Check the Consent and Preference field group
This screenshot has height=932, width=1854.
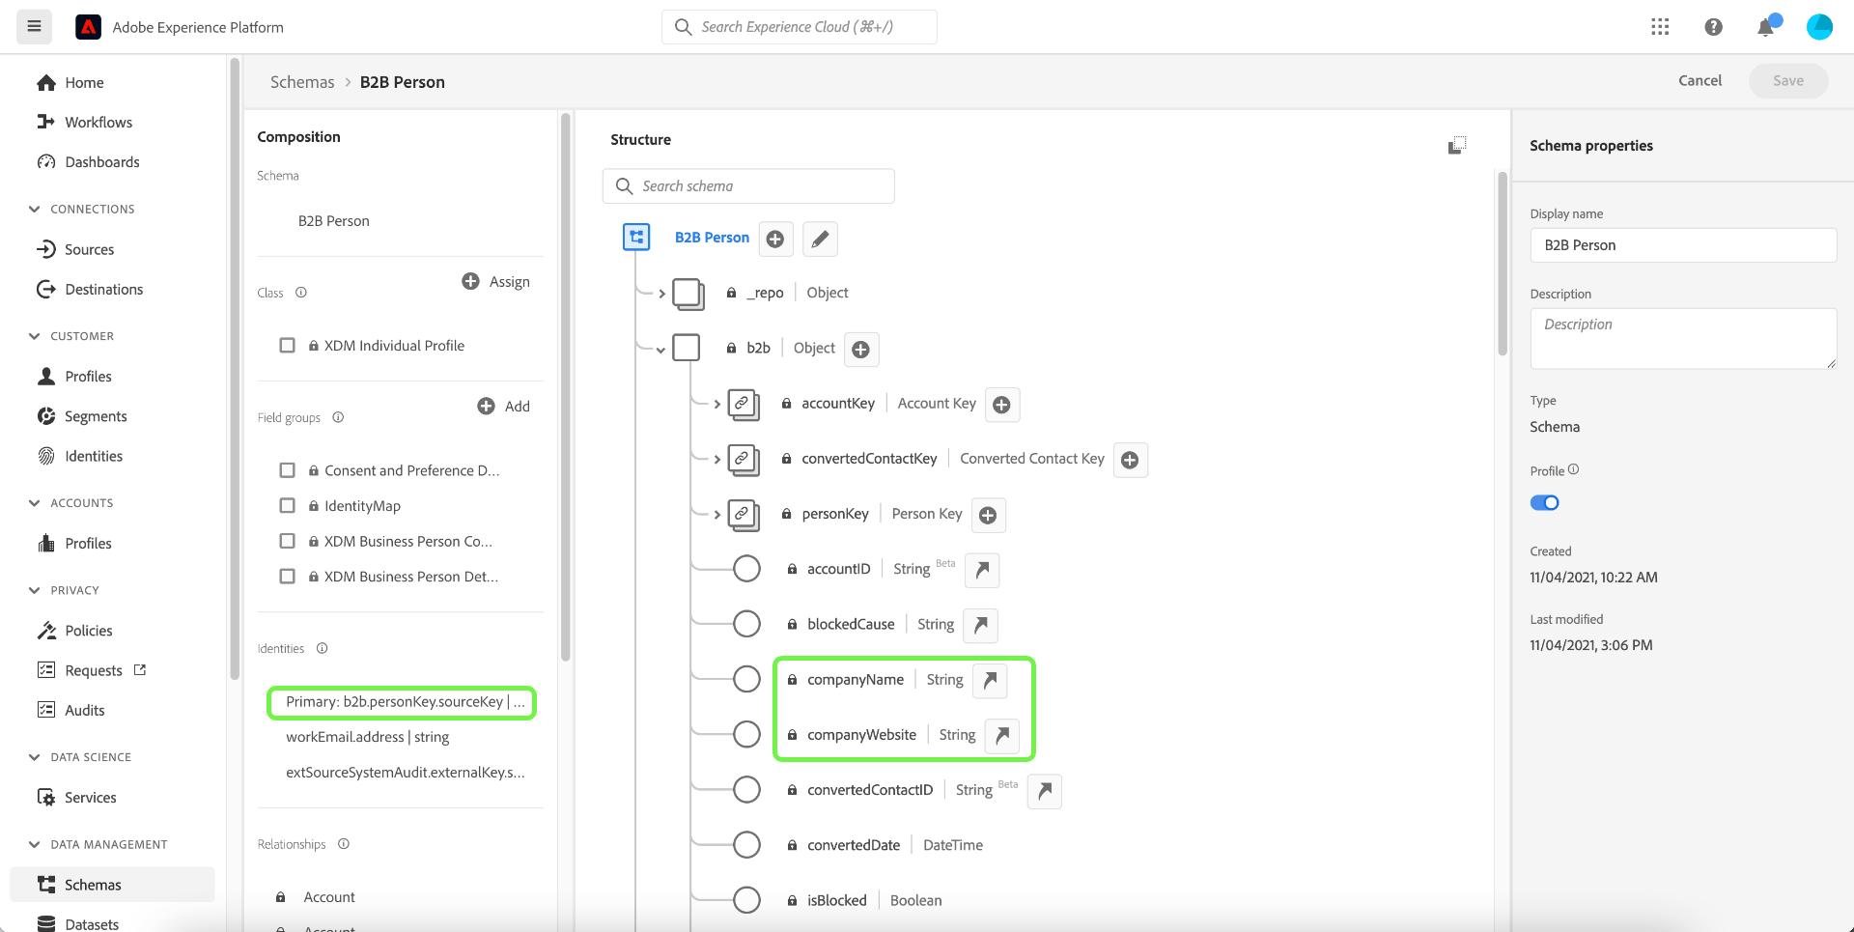tap(287, 470)
